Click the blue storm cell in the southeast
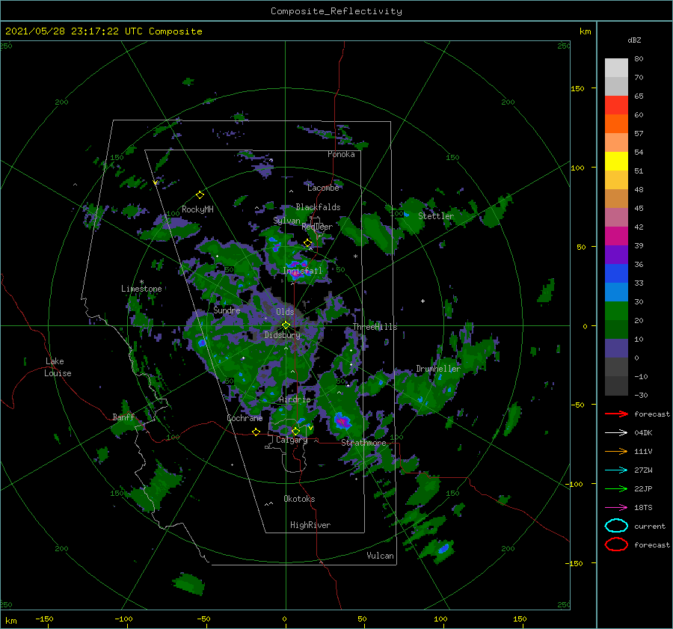673x629 pixels. (x=443, y=548)
